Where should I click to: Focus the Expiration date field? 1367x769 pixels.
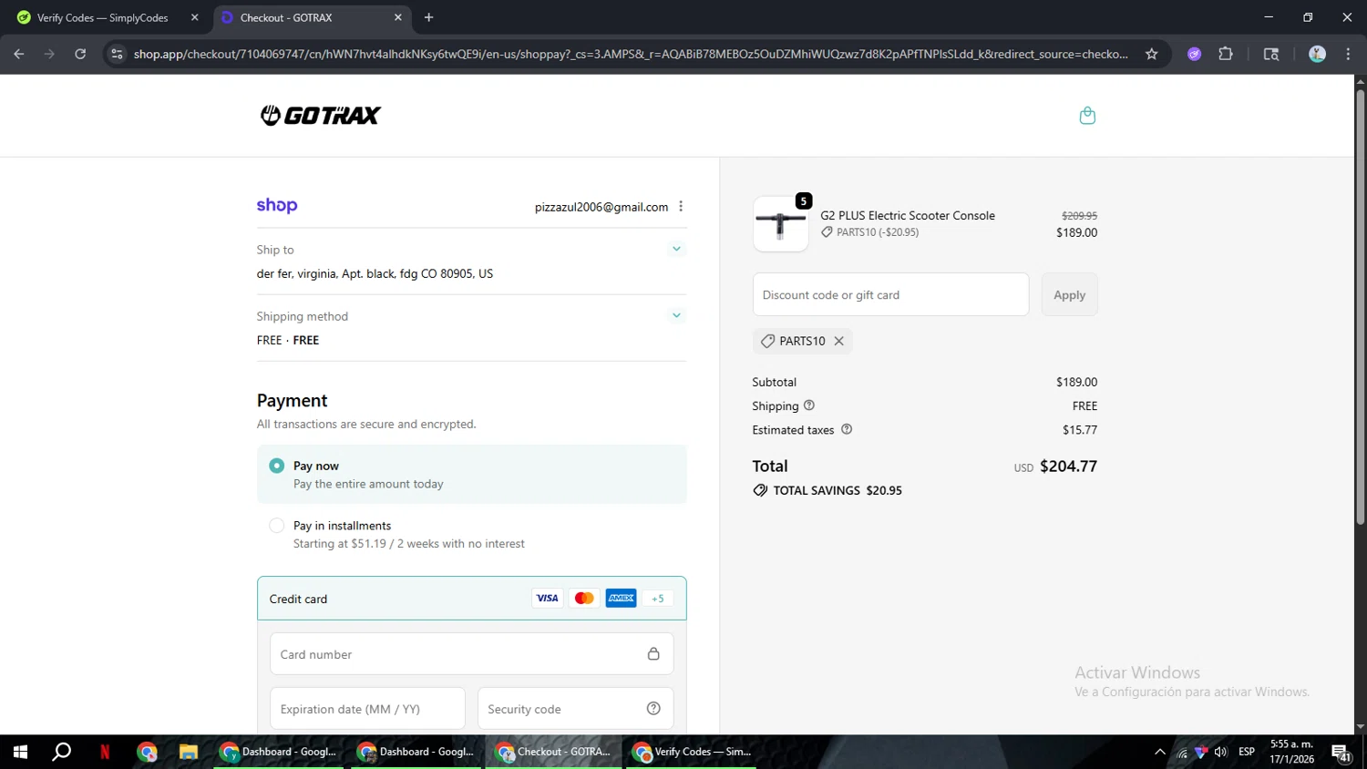[367, 709]
